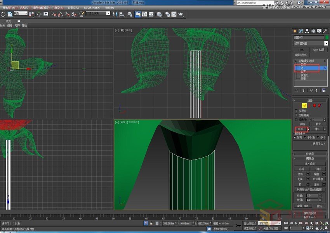The image size is (330, 233).
Task: Click the configure modifier sets icon
Action: point(324,90)
